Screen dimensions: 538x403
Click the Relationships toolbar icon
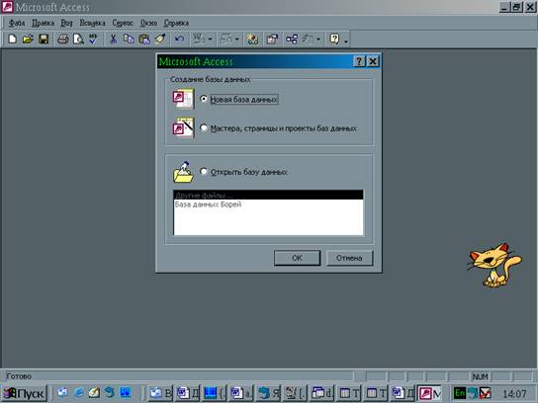292,40
